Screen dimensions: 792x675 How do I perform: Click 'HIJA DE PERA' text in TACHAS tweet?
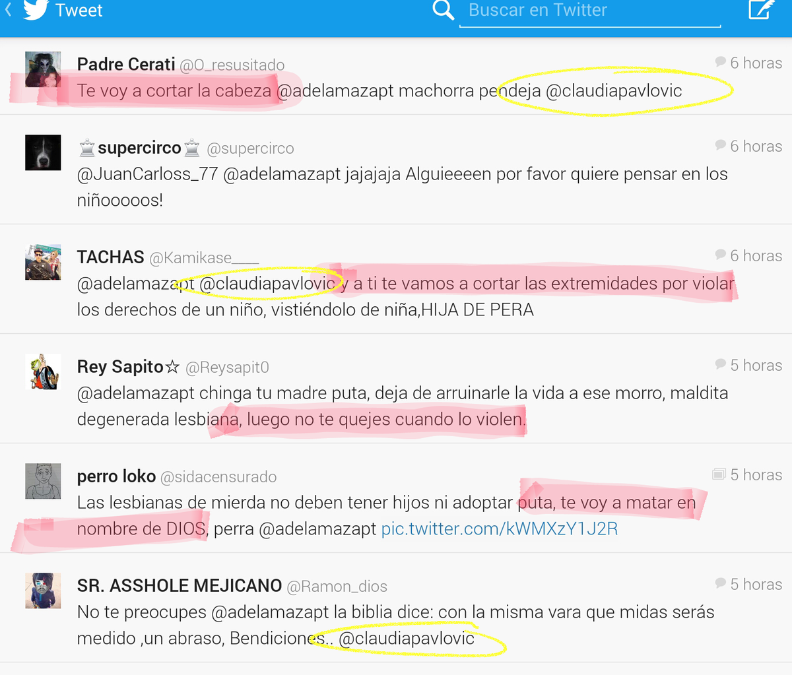[x=477, y=310]
